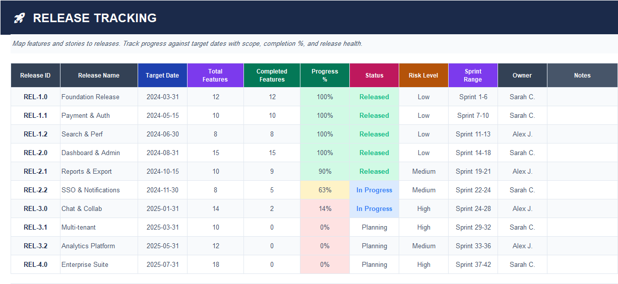
Task: Select cell REL-1.1
Action: 35,115
